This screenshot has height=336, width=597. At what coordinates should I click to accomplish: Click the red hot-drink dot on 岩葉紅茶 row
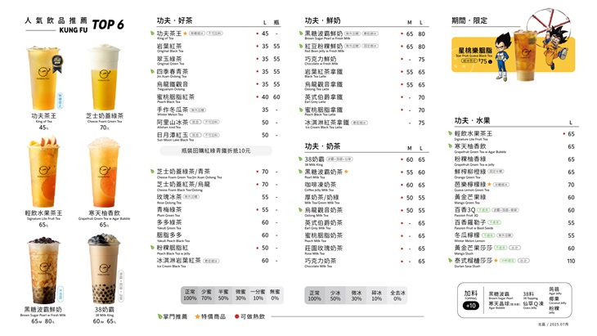(x=258, y=46)
